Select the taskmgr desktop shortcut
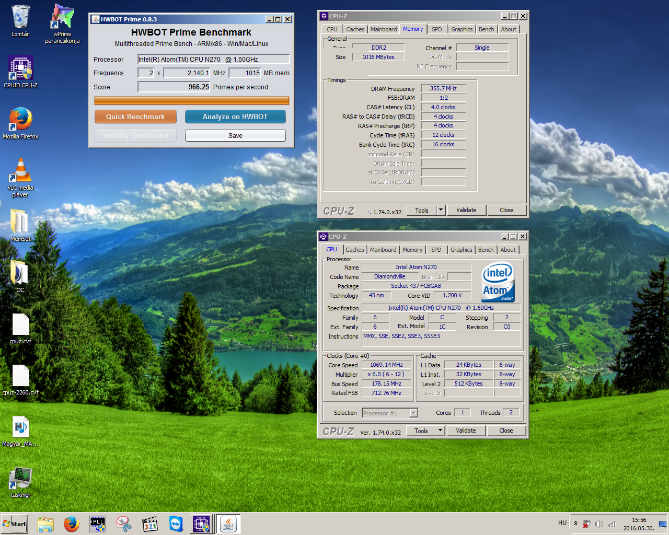Image resolution: width=669 pixels, height=535 pixels. pos(20,482)
